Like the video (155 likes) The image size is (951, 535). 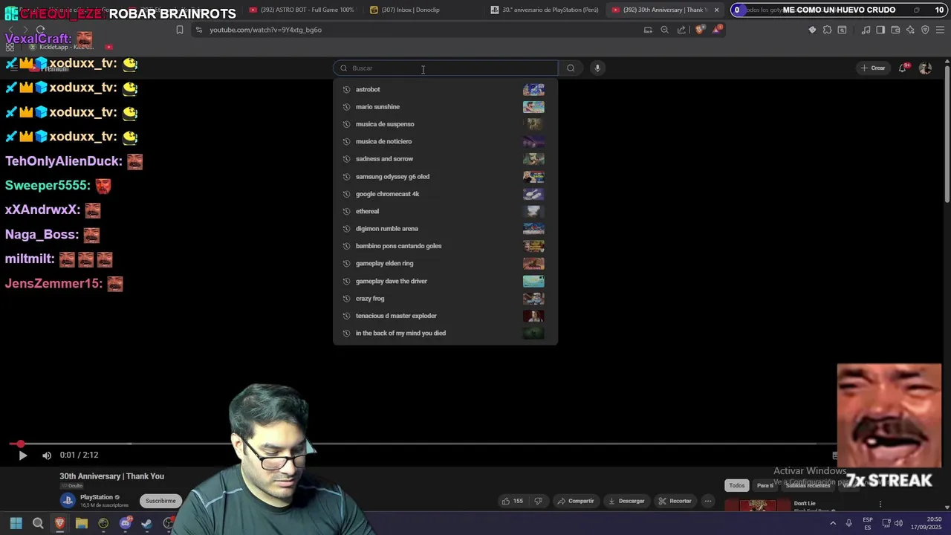[512, 501]
